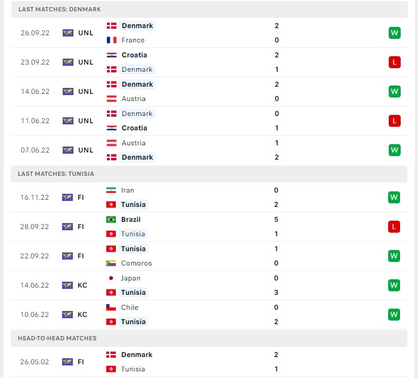The image size is (418, 378).
Task: Select the Last Matches: Tunisia section header
Action: pyautogui.click(x=56, y=174)
